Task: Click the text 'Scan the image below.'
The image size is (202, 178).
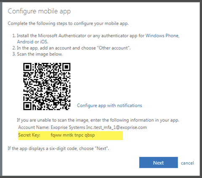Action: pos(40,54)
